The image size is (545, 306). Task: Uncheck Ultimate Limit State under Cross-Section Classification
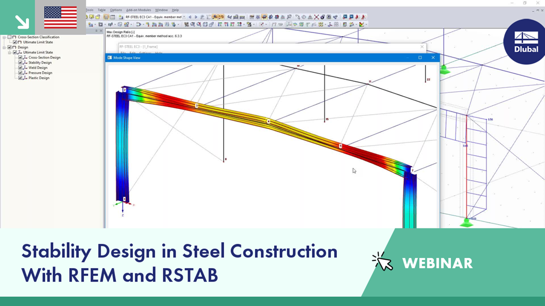click(x=15, y=42)
